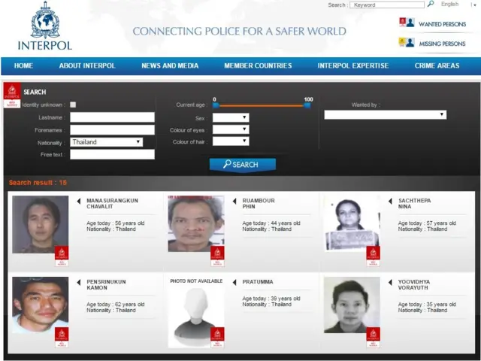
Task: Open the Member Countries menu
Action: pos(258,66)
